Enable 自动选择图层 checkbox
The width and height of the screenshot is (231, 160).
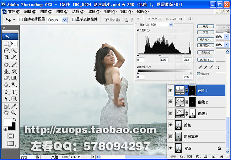click(21, 20)
